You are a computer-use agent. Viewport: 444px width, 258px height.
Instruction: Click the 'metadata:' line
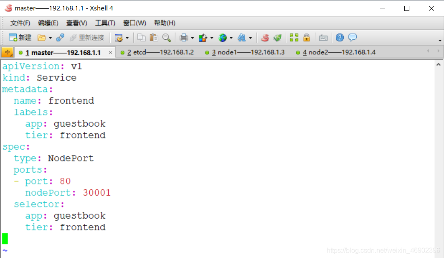click(28, 89)
